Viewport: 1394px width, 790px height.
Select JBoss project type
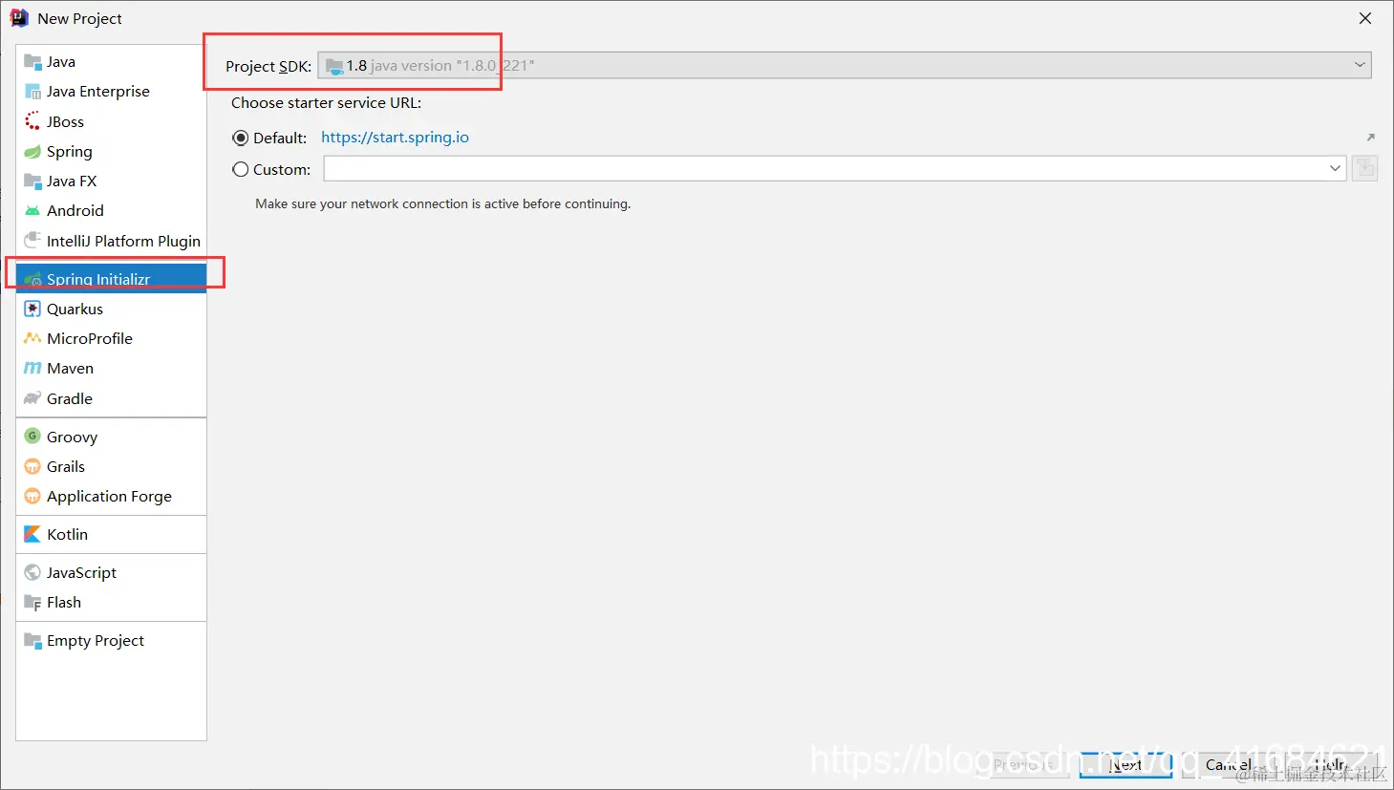click(111, 121)
